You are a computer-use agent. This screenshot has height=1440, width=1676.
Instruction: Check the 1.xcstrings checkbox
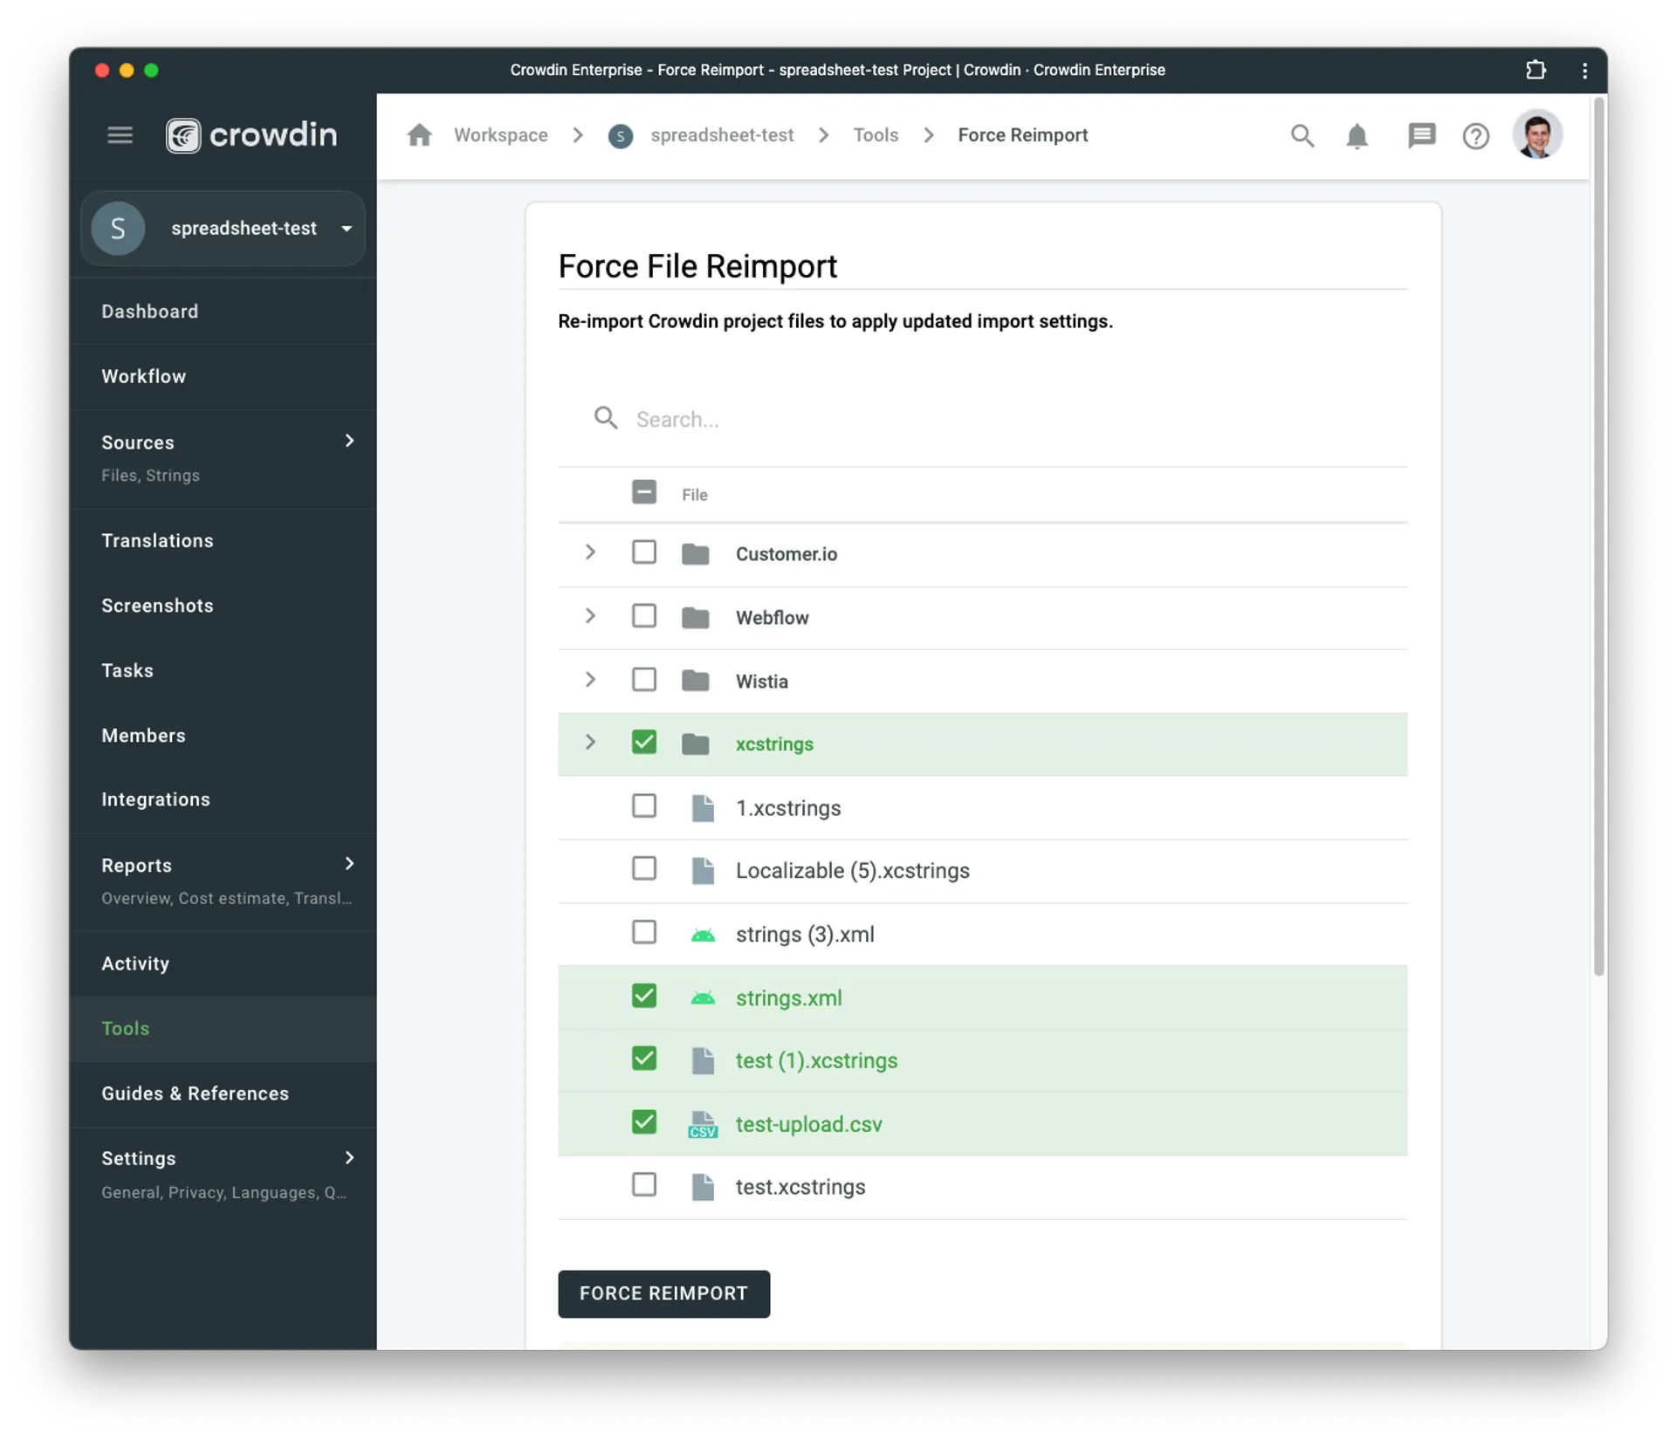click(x=644, y=806)
